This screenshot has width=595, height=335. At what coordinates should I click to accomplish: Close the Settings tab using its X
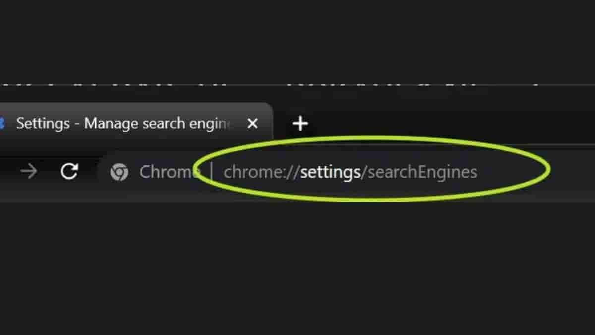[252, 123]
